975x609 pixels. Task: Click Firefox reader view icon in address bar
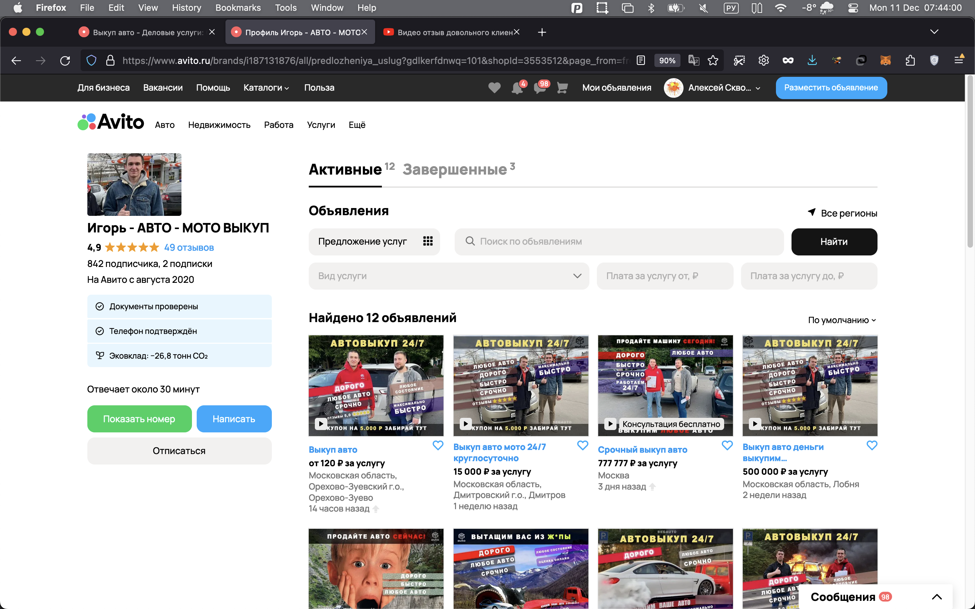coord(641,61)
